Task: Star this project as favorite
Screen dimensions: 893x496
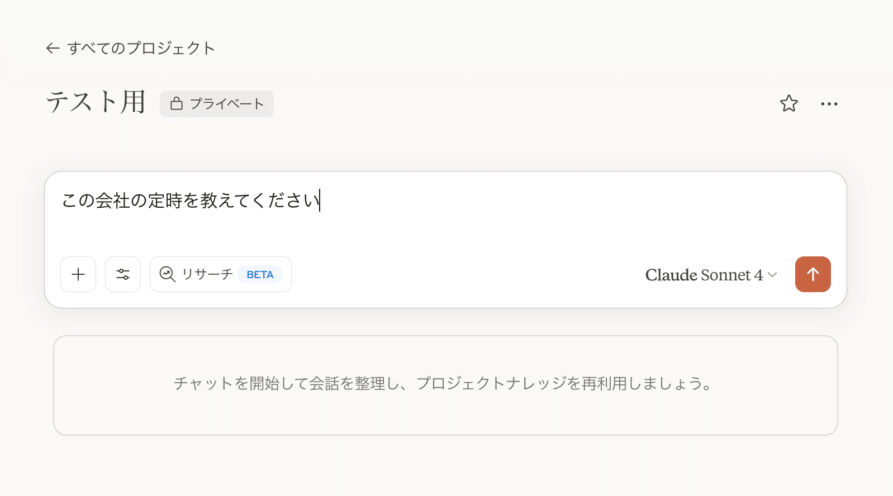Action: pyautogui.click(x=788, y=103)
